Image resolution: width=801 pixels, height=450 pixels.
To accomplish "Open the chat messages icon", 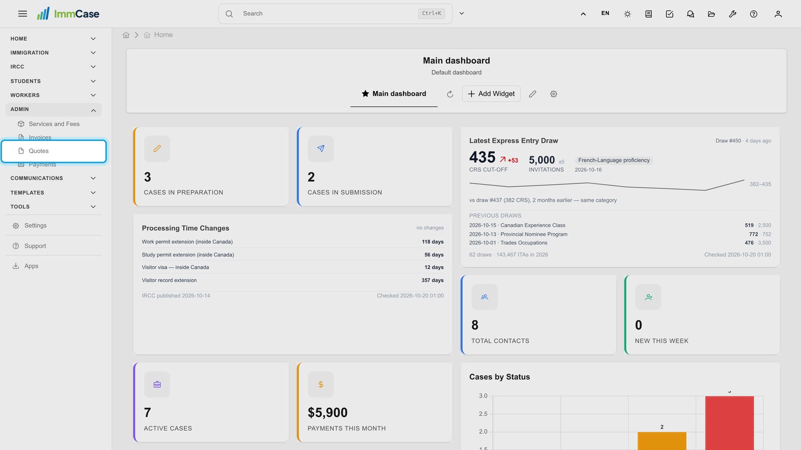I will click(x=690, y=14).
